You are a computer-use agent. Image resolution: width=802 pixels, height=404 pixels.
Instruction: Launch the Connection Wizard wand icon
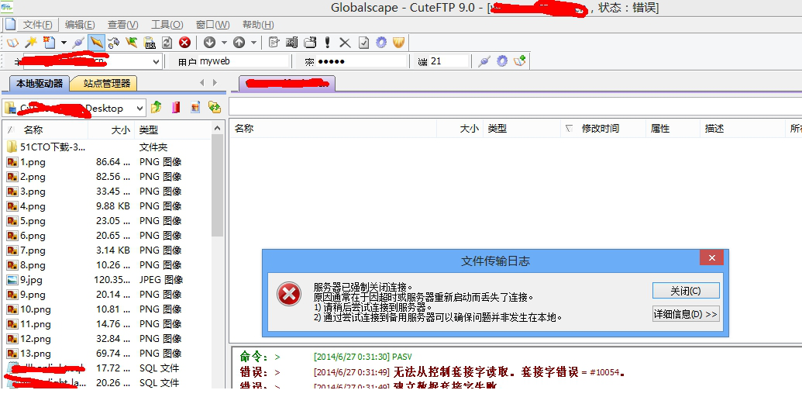31,43
